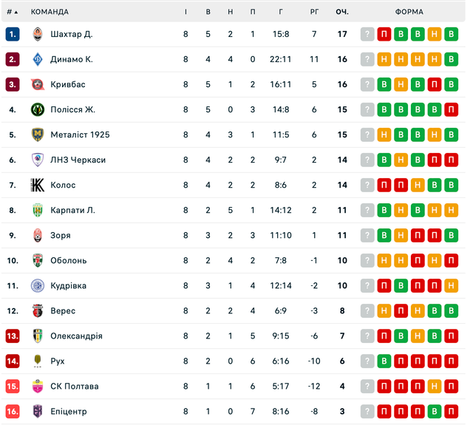This screenshot has width=473, height=425.
Task: Click the Dynamo K. club crest
Action: 38,59
